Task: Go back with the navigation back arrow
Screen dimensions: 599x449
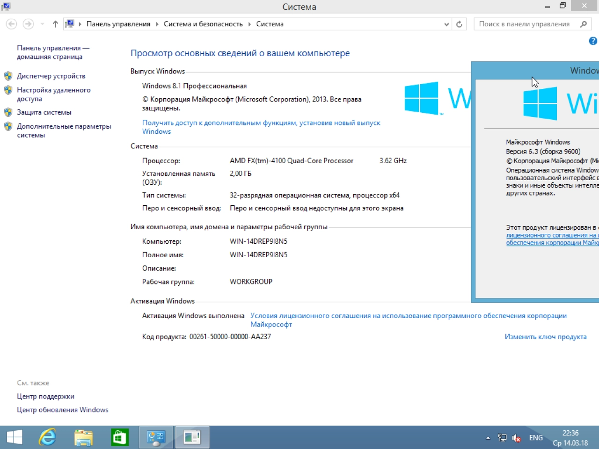Action: pyautogui.click(x=12, y=24)
